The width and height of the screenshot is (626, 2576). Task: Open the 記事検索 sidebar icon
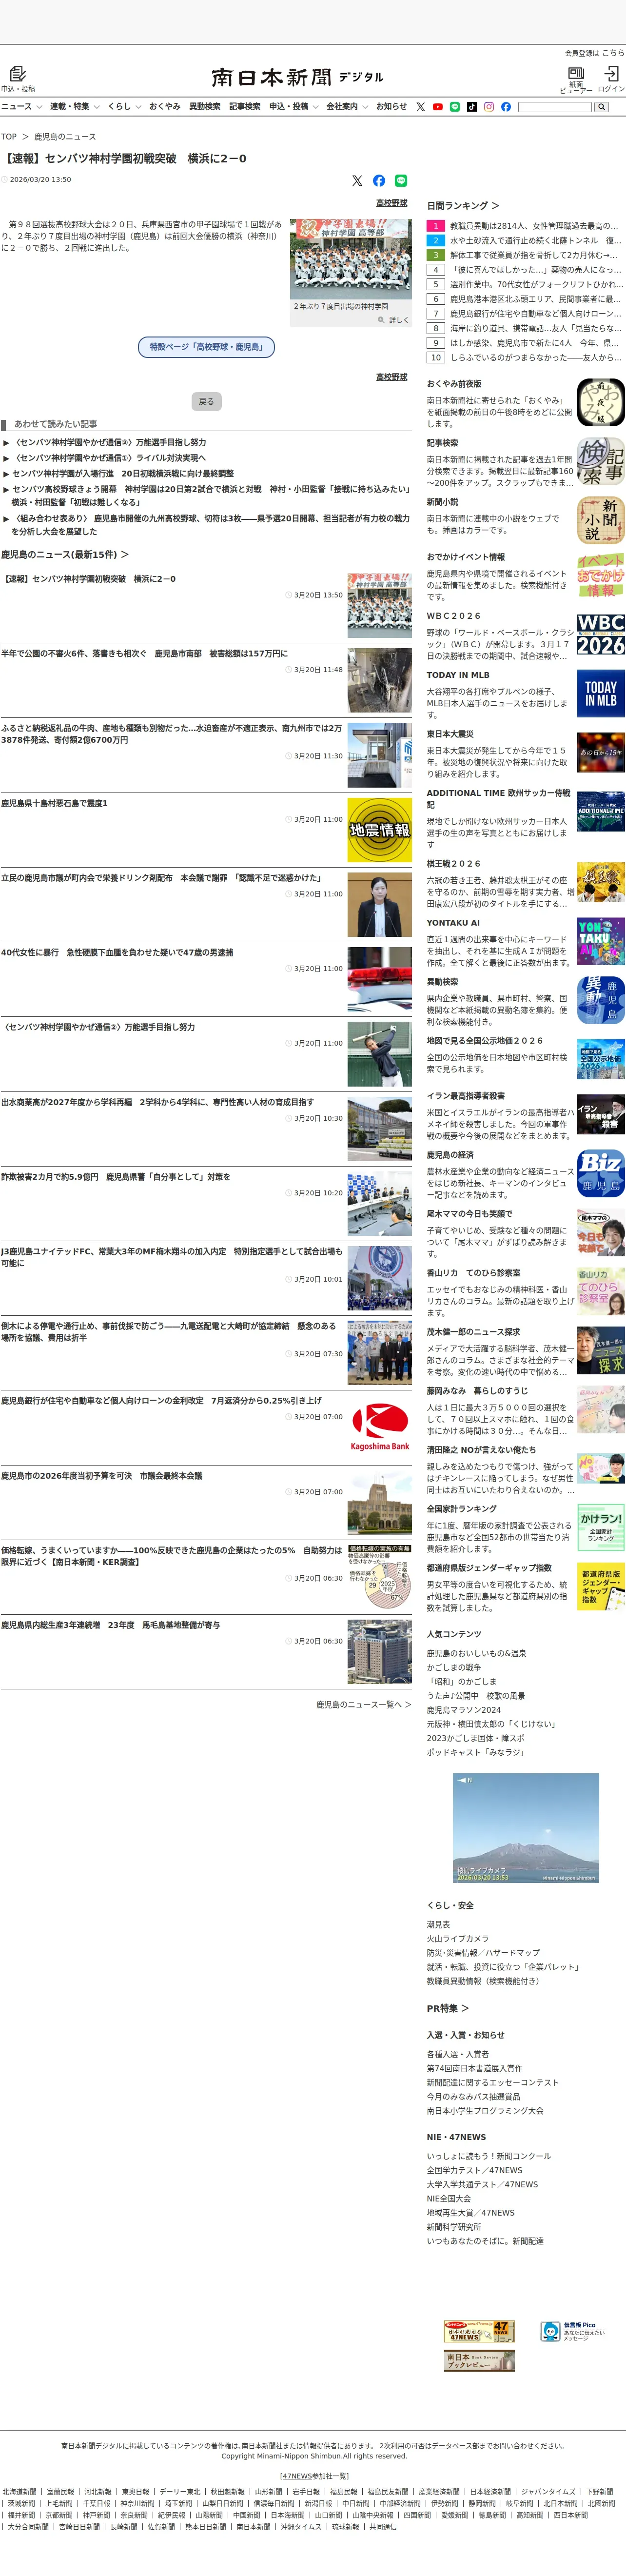[601, 462]
